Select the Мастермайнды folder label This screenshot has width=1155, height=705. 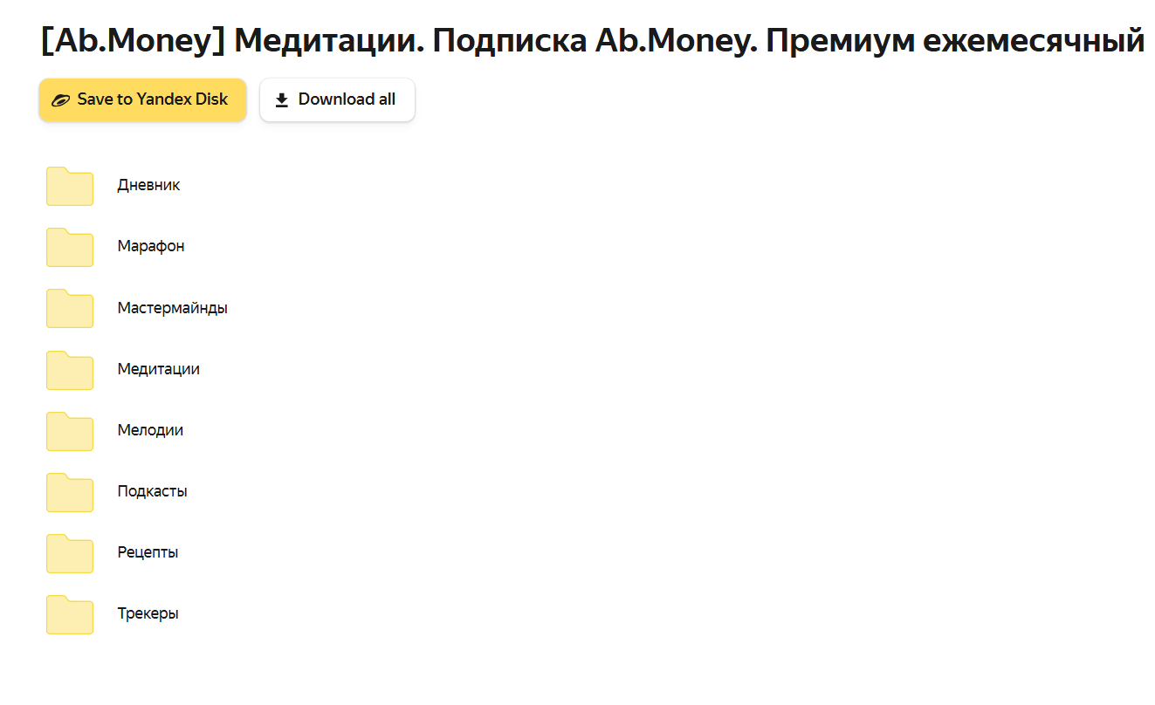[x=172, y=308]
